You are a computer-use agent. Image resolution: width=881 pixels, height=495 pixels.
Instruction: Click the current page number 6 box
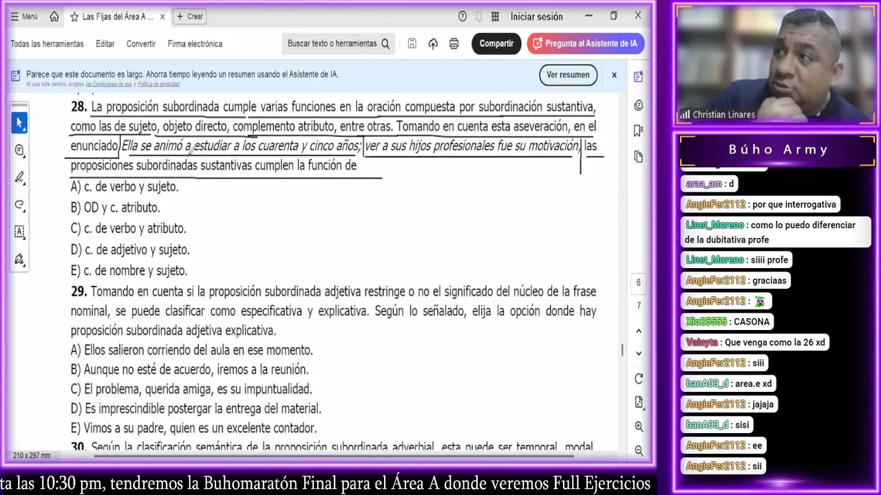638,282
